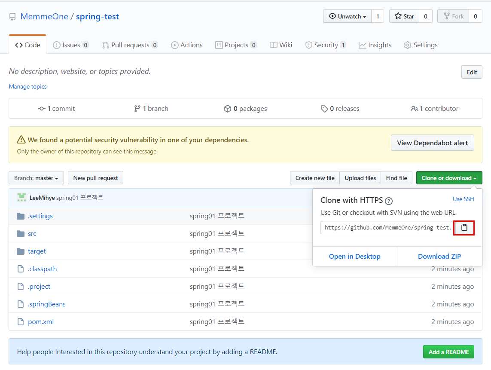Viewport: 491px width, 370px height.
Task: Open the Actions tab
Action: tap(187, 45)
